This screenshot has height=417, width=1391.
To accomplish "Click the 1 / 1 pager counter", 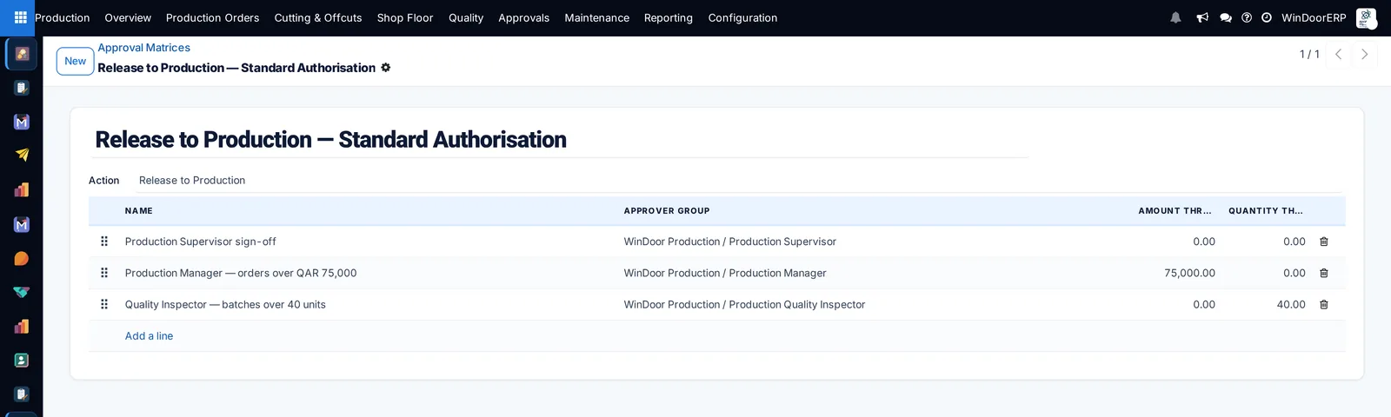I will 1309,54.
